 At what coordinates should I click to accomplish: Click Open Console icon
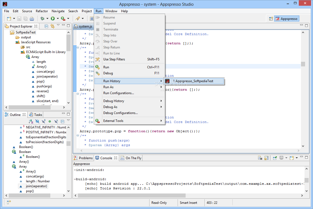(x=292, y=158)
